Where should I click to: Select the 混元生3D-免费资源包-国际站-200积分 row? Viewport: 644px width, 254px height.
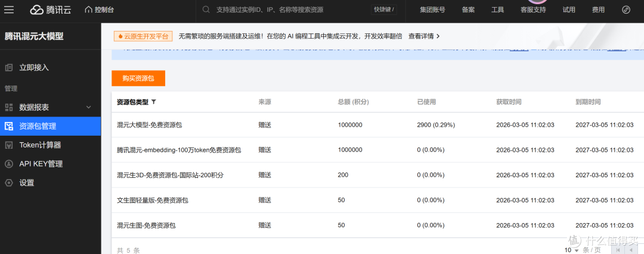tap(378, 175)
